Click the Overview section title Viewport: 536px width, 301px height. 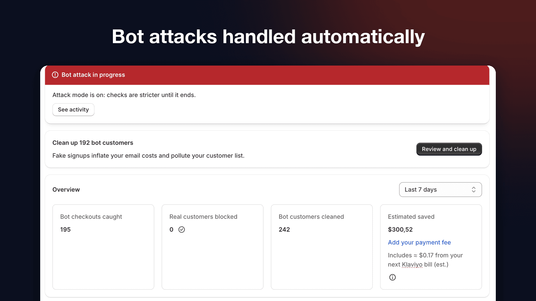(66, 190)
